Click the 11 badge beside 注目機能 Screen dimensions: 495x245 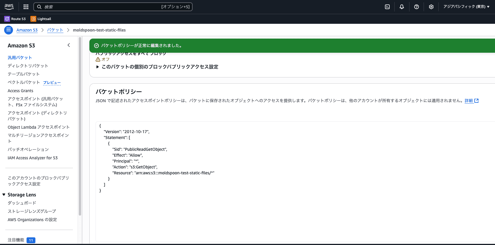pos(31,240)
